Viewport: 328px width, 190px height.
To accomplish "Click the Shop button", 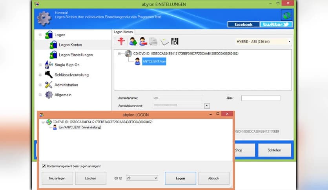I will [x=245, y=150].
